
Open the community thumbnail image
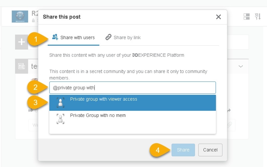pyautogui.click(x=20, y=16)
